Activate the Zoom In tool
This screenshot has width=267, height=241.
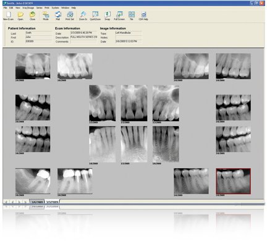coord(83,15)
